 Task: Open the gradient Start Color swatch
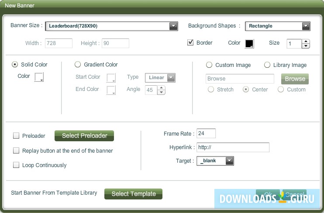point(111,78)
